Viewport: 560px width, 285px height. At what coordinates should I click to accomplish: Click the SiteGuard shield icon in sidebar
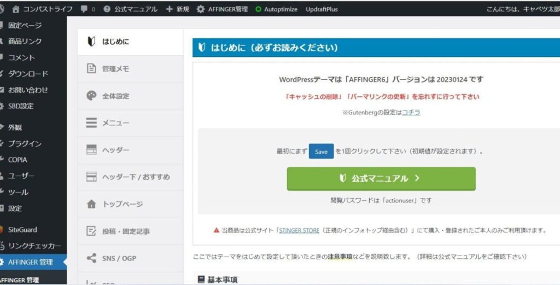(x=2, y=230)
